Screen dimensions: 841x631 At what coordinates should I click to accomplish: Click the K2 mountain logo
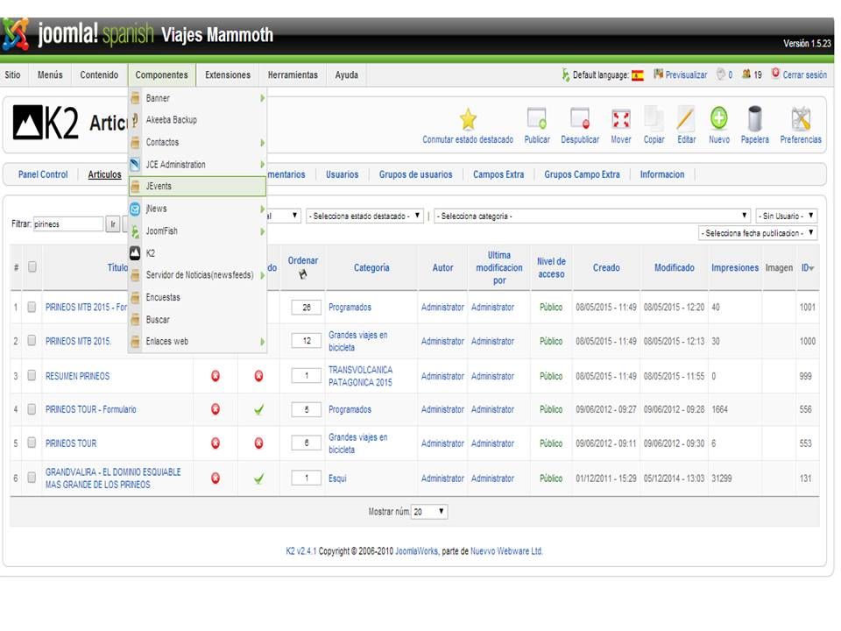click(x=27, y=123)
